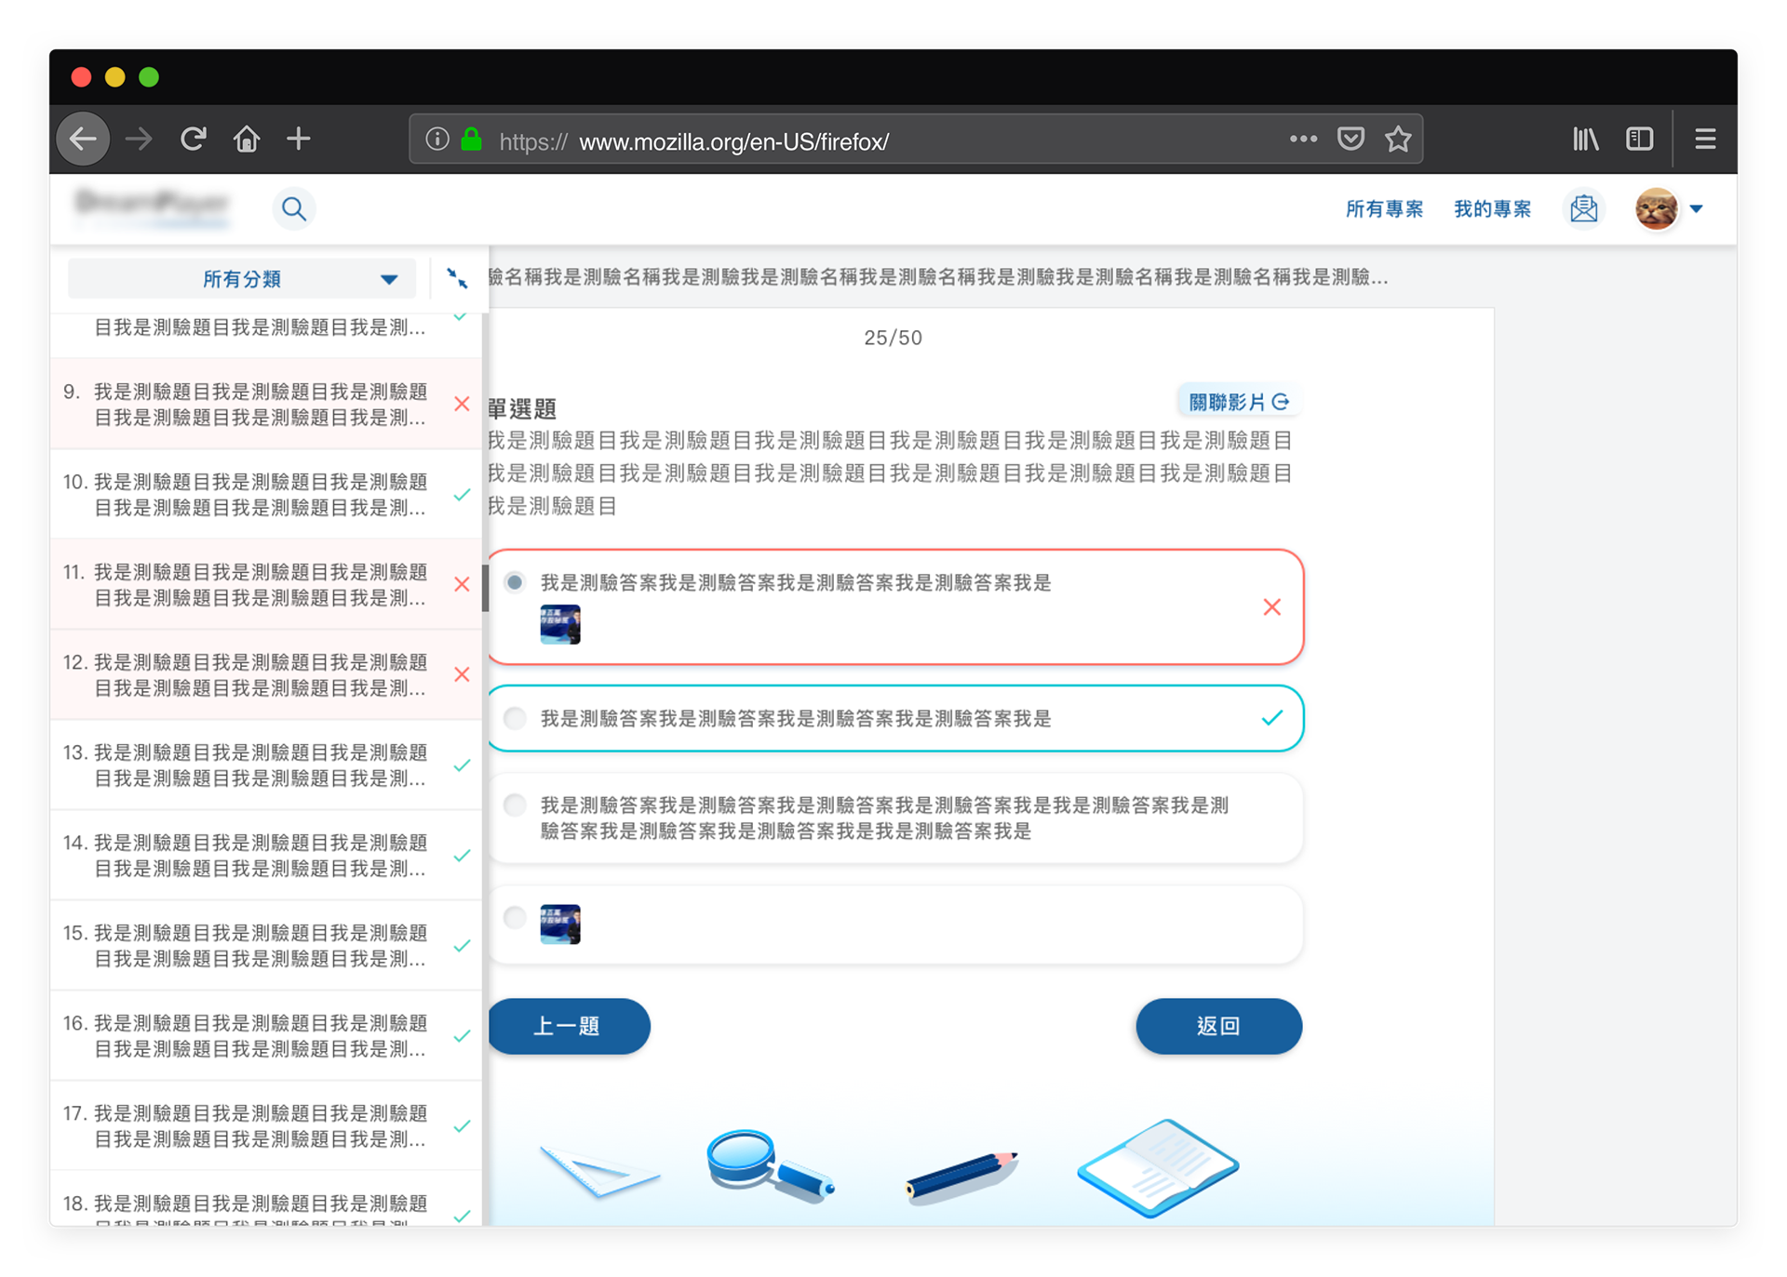The image size is (1787, 1277).
Task: Click the browser reload icon
Action: point(194,140)
